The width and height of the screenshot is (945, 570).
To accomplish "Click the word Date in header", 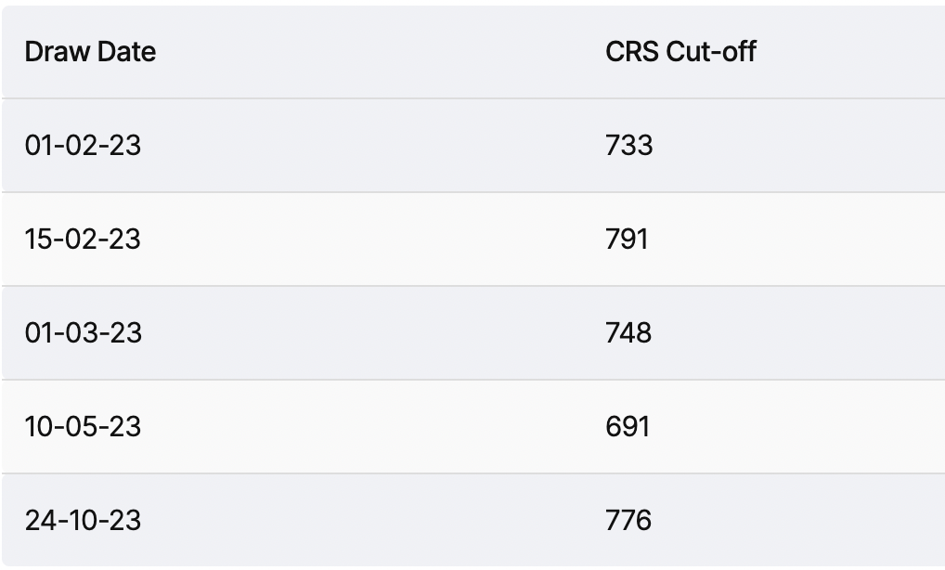I will click(x=126, y=52).
